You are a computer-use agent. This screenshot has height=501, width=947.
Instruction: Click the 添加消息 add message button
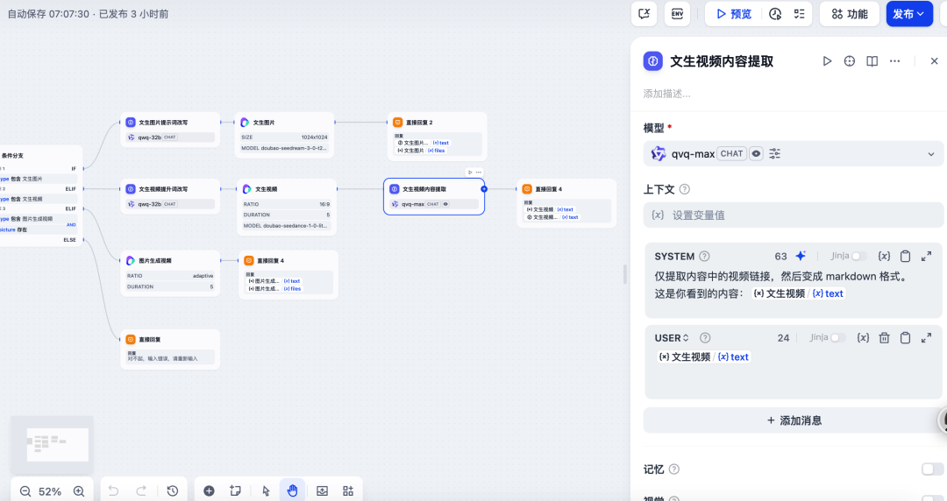793,420
